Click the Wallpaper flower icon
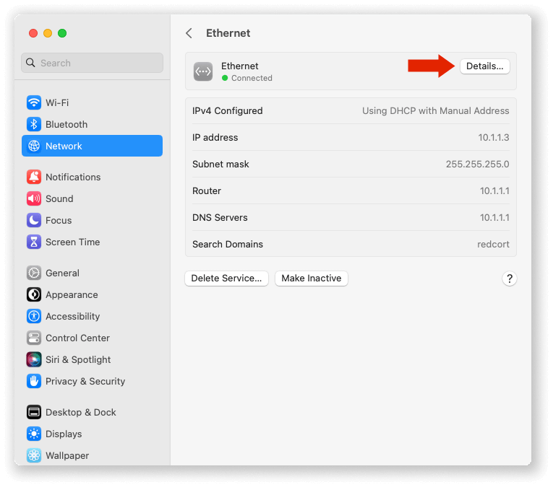The width and height of the screenshot is (553, 487). (34, 455)
